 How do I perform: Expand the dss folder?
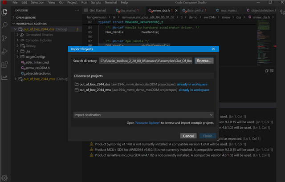17,51
